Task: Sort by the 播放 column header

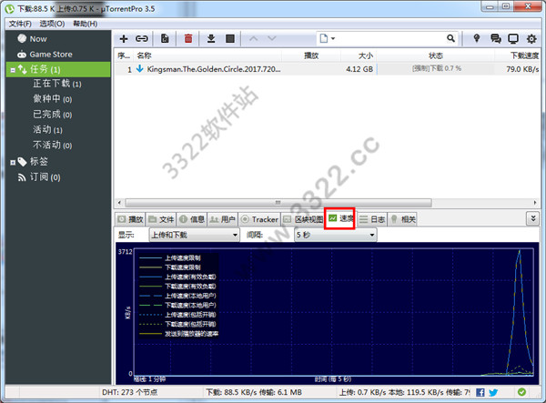Action: click(311, 55)
